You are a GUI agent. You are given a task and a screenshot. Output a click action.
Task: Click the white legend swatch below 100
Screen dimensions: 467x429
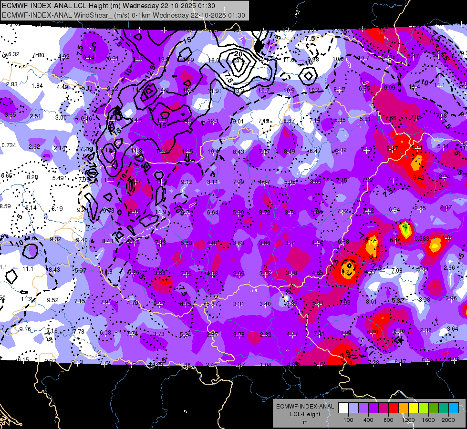pyautogui.click(x=343, y=408)
